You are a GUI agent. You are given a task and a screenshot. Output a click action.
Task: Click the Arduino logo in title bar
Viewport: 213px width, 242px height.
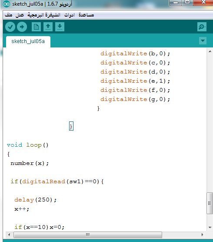tap(7, 4)
